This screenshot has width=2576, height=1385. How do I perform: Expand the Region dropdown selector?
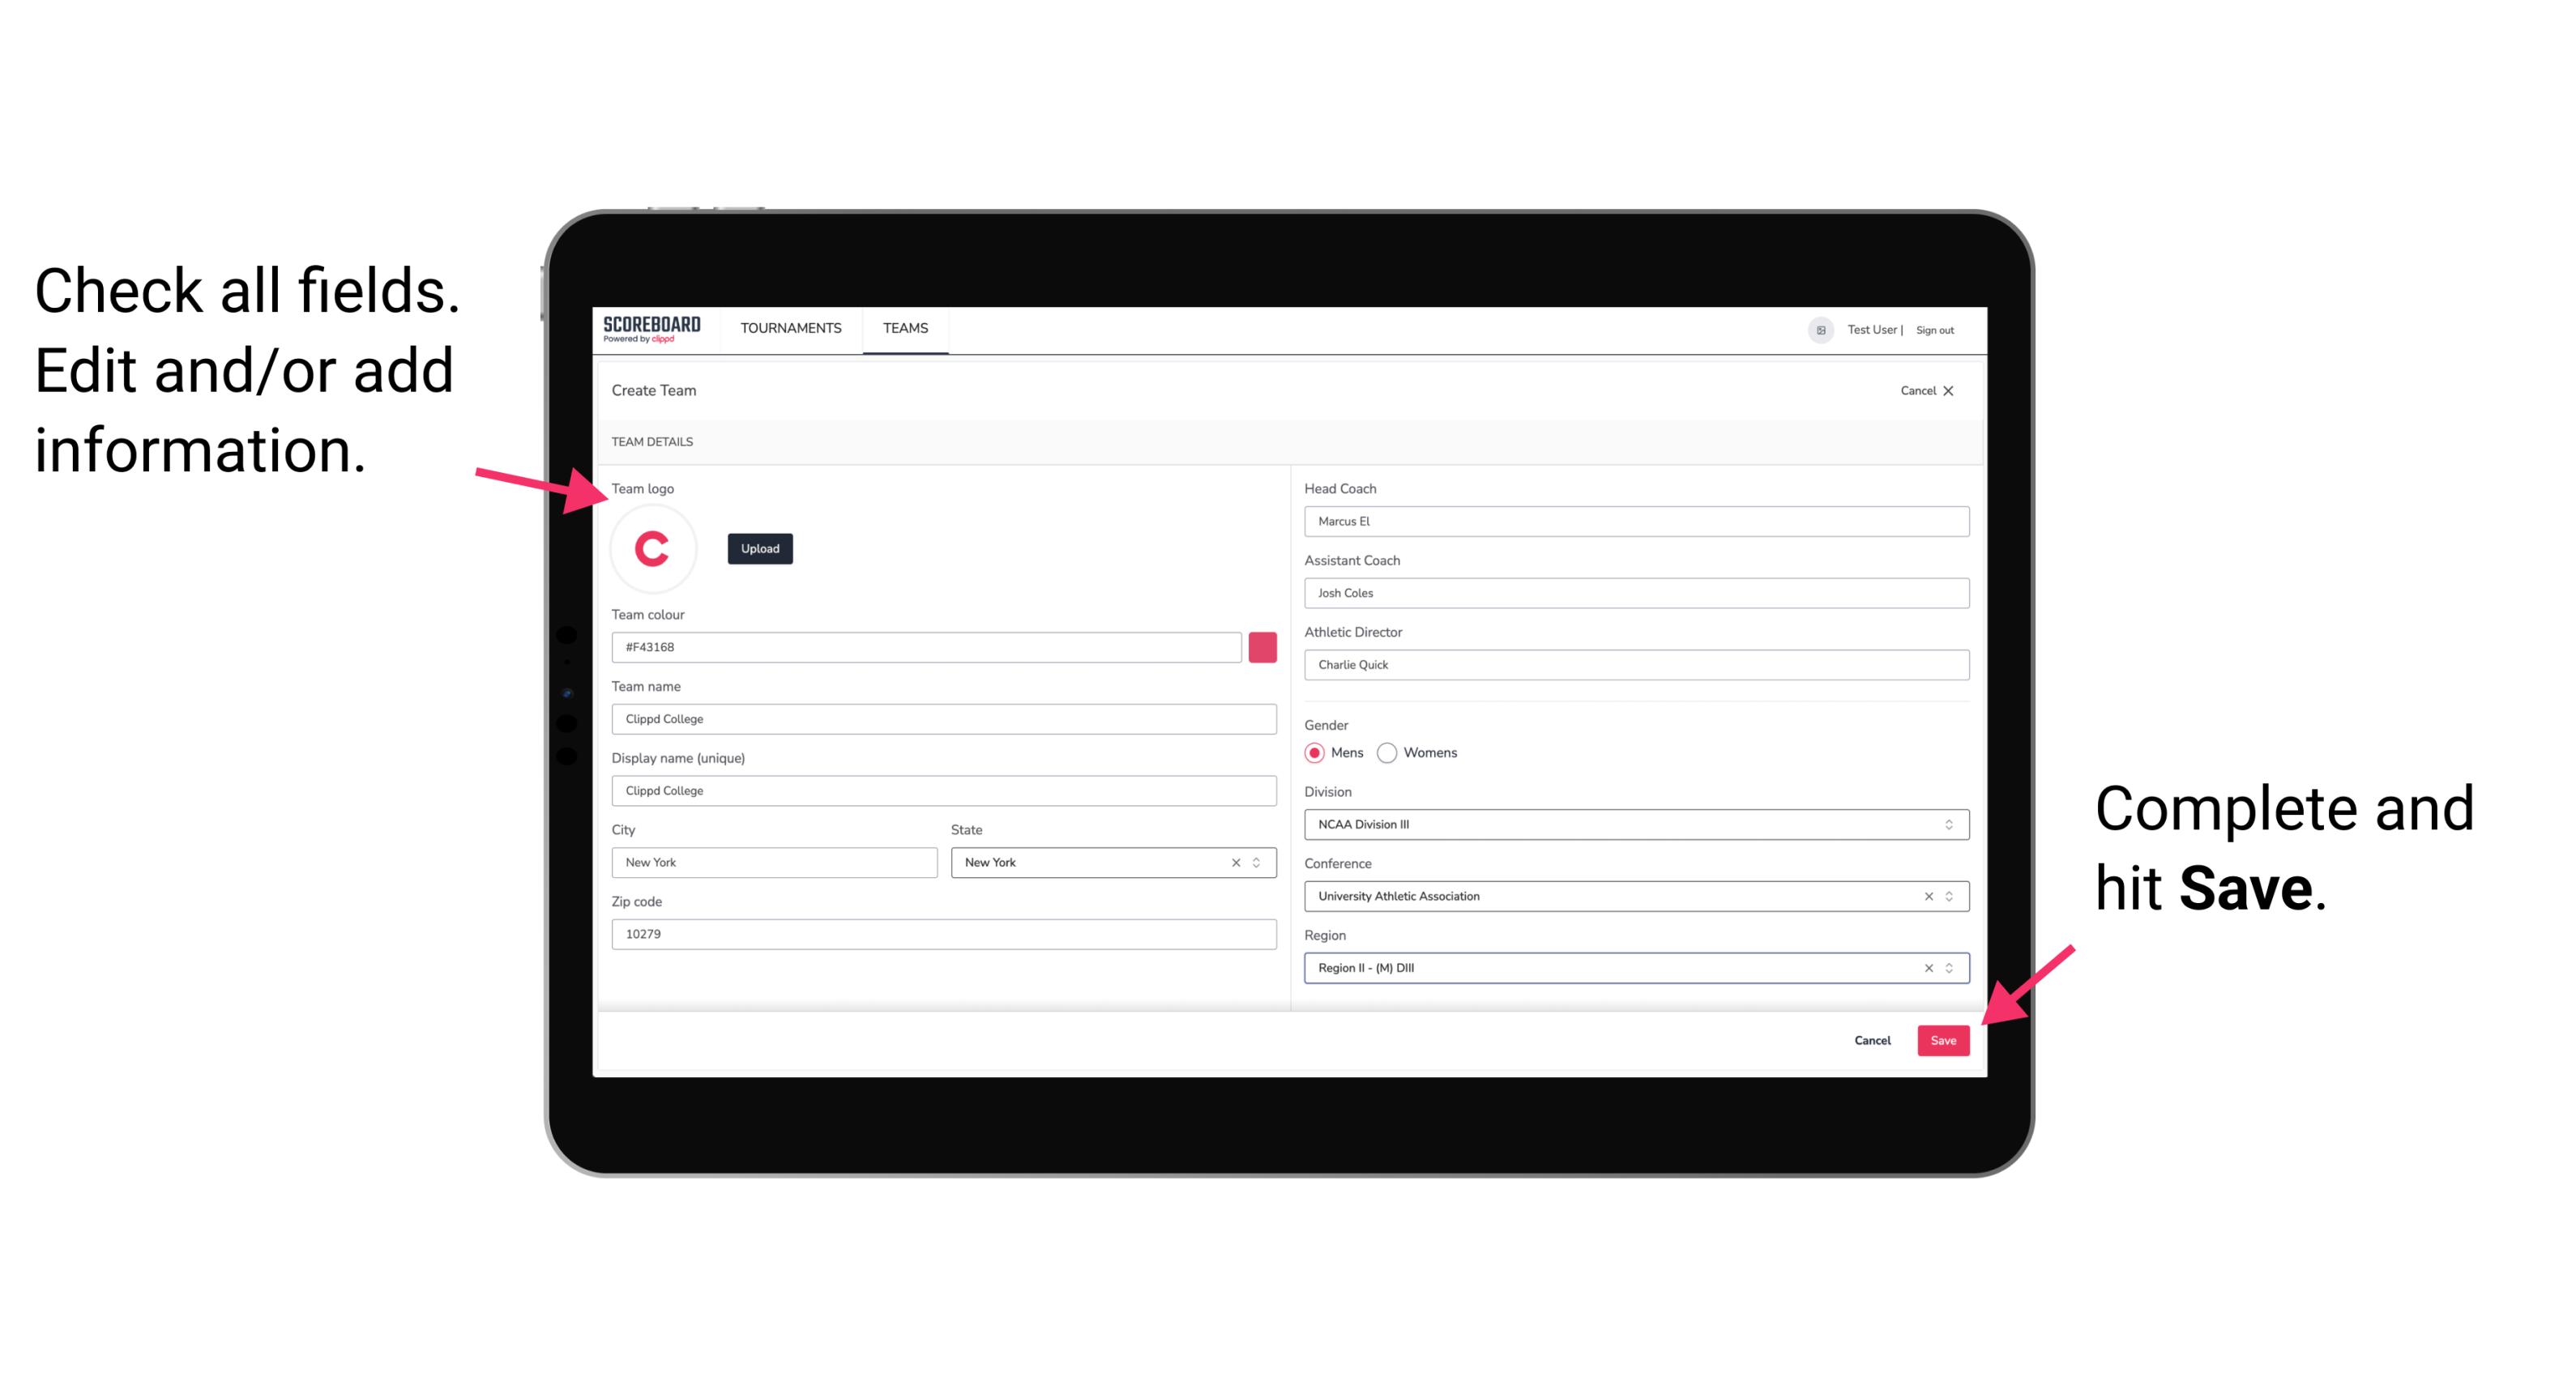[x=1946, y=969]
